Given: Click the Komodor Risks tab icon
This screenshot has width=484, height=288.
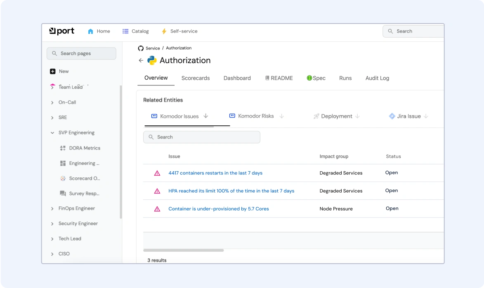Looking at the screenshot, I should pyautogui.click(x=232, y=116).
